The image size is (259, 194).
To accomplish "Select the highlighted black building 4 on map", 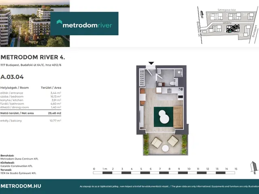I will (x=232, y=29).
